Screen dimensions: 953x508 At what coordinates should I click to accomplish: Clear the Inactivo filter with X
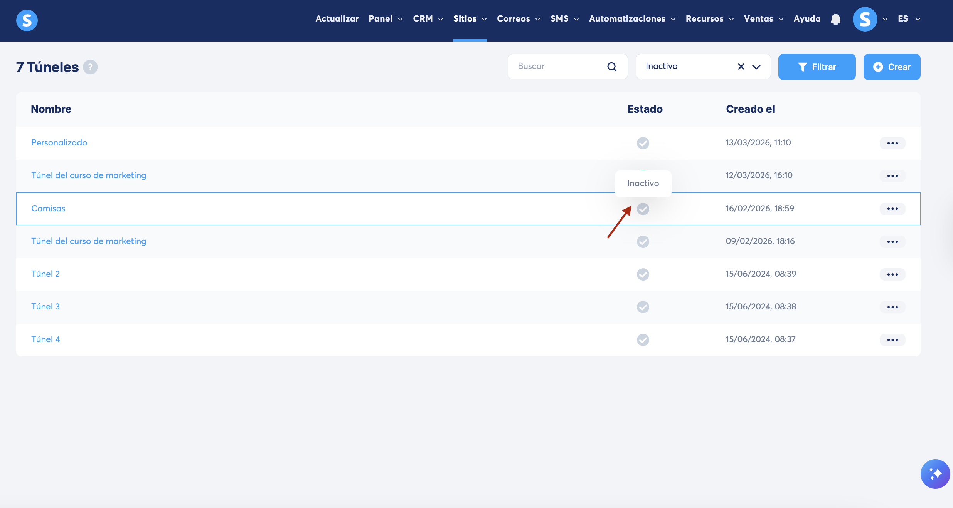[x=741, y=67]
